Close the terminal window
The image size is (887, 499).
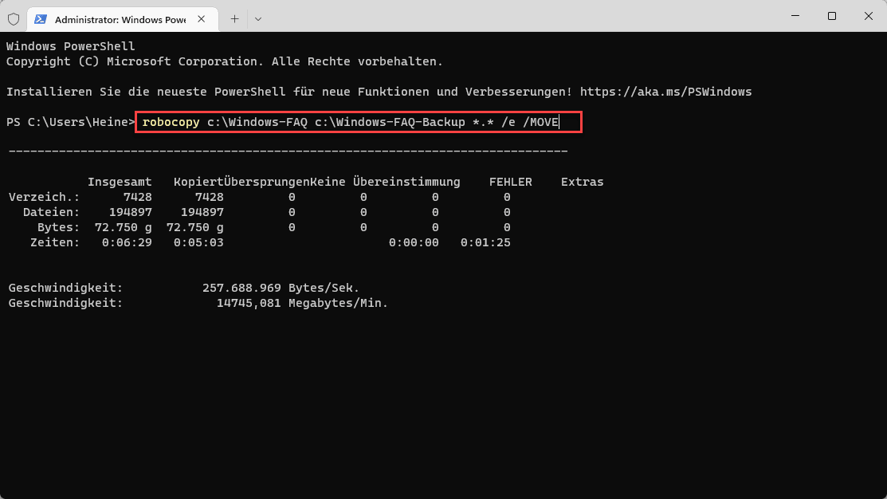pos(869,16)
